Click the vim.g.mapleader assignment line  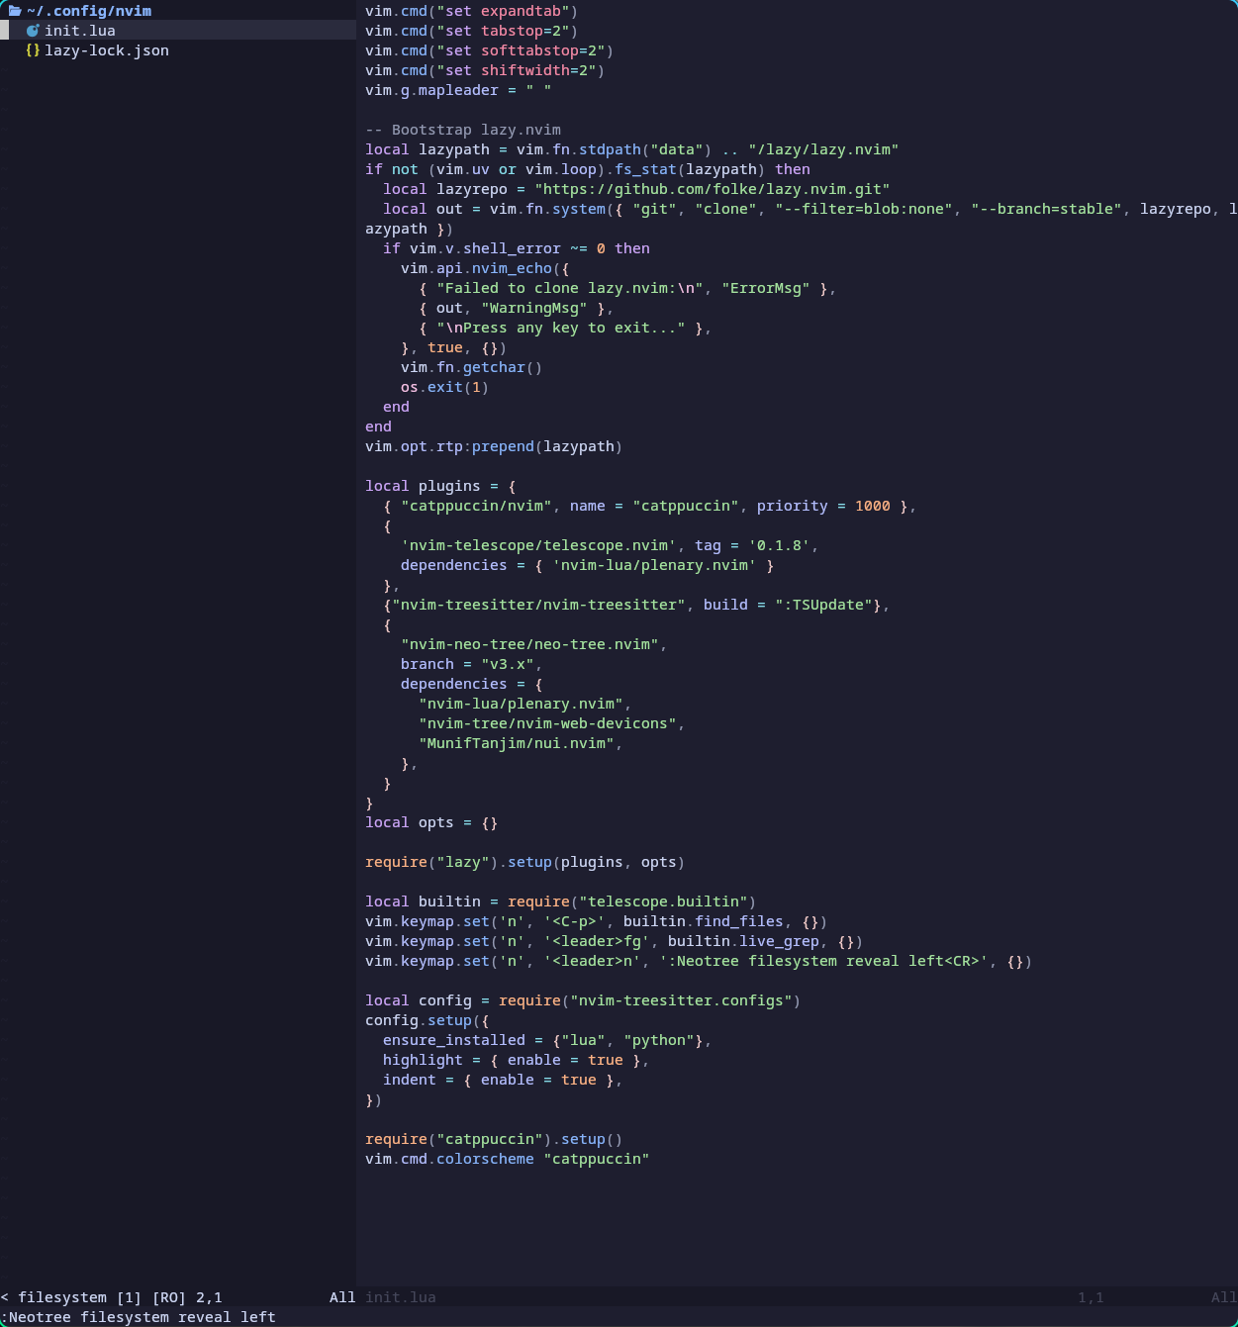click(458, 90)
